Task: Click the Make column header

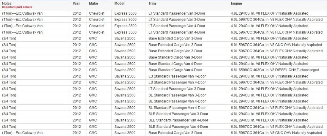Action: 94,4
